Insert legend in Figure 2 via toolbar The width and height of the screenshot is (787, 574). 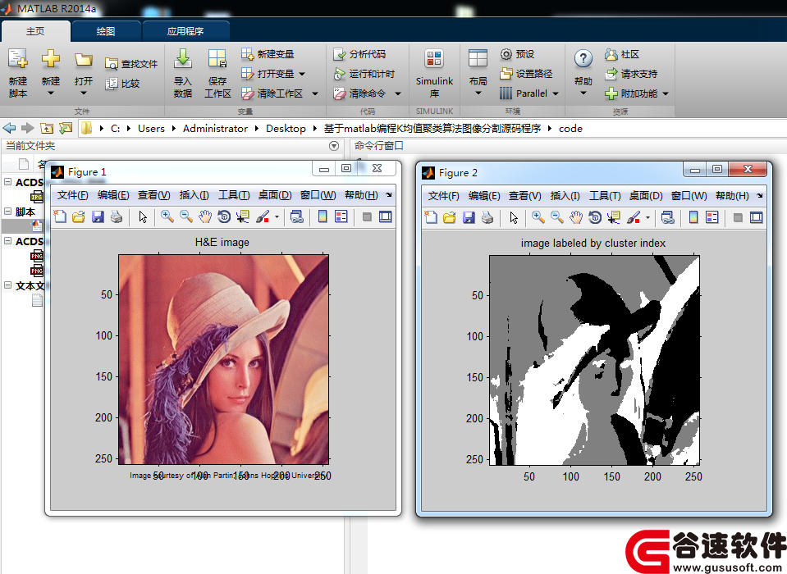point(712,217)
